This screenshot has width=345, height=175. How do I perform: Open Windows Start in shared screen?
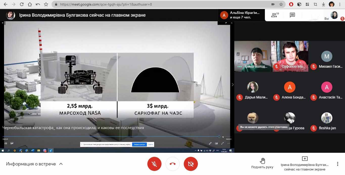pyautogui.click(x=3, y=151)
